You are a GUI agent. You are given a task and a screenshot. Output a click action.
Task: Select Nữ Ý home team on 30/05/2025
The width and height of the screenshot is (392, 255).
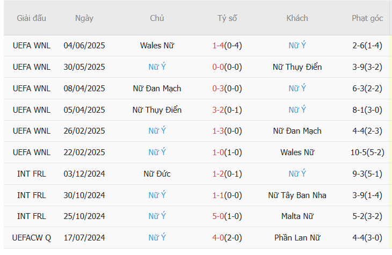157,67
